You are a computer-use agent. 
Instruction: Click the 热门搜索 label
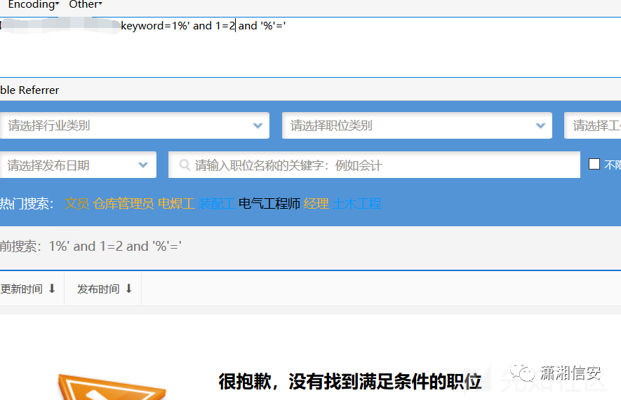(26, 204)
